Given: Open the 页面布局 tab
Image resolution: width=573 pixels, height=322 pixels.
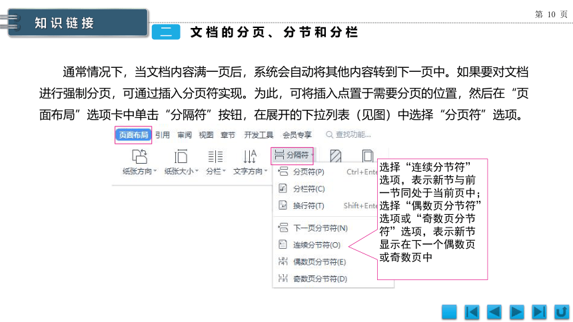Looking at the screenshot, I should [x=133, y=135].
